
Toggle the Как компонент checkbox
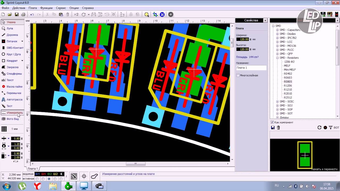(272, 122)
